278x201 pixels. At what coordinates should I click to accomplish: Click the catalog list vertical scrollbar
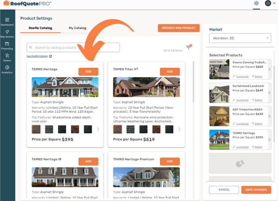(194, 82)
